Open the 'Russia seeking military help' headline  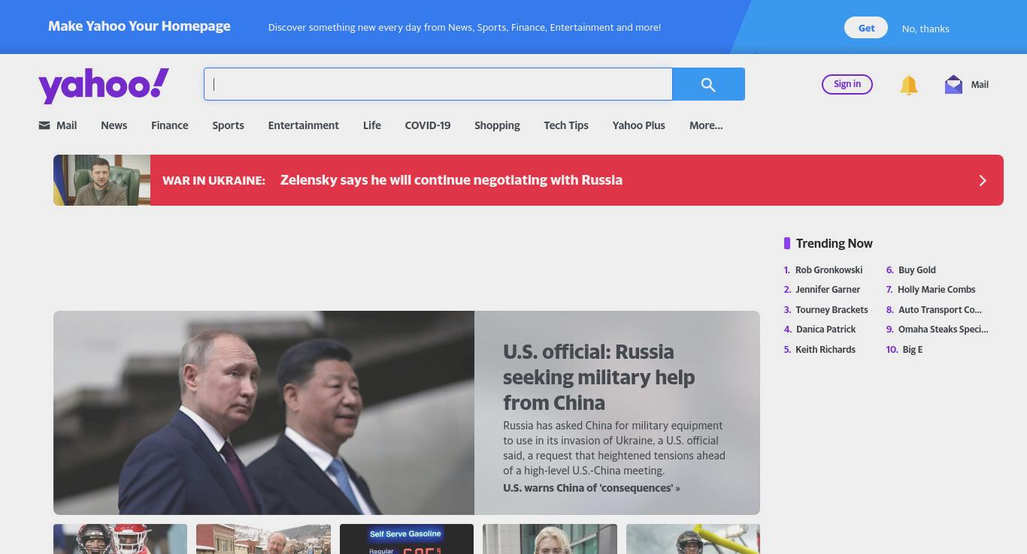[599, 377]
